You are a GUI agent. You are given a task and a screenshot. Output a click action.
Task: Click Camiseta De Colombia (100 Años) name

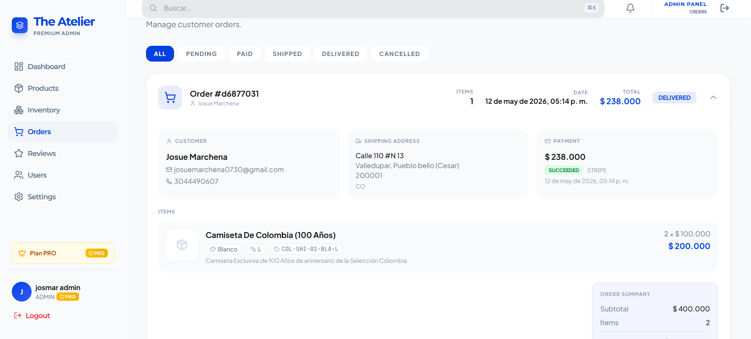[x=271, y=235]
